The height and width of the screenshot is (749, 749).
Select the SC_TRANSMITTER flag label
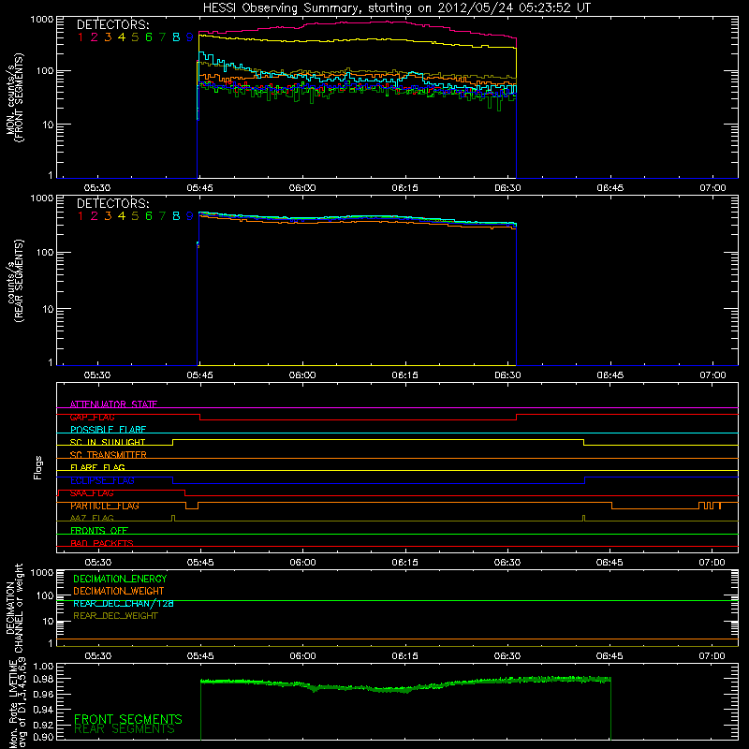pyautogui.click(x=109, y=455)
